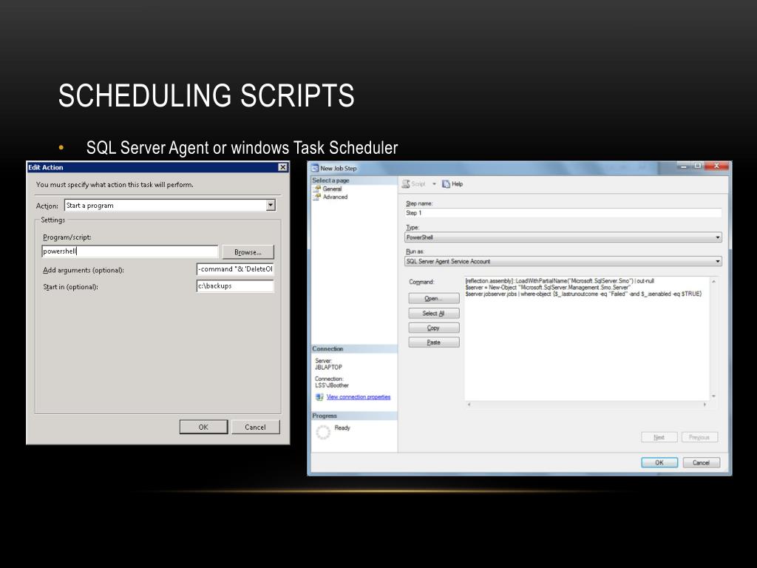
Task: Click the Program/script field with powershell
Action: 130,251
